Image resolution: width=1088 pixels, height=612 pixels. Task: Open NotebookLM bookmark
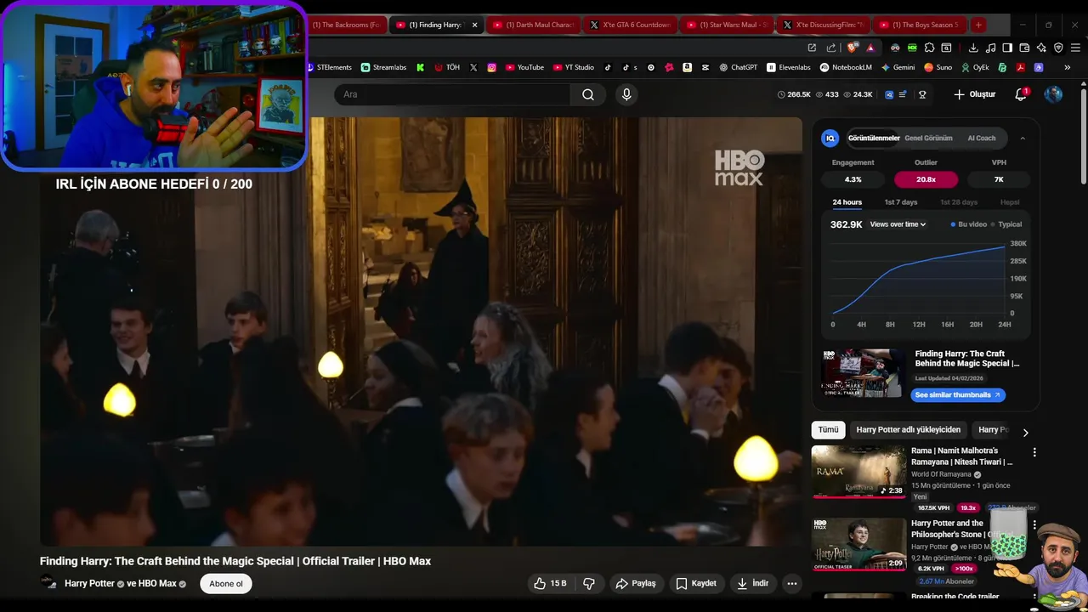pos(846,67)
